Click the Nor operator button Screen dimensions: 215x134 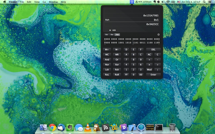point(107,65)
